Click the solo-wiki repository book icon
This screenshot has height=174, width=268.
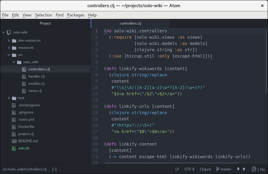(8, 32)
